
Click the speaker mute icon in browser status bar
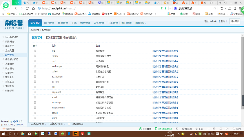[x=227, y=129]
